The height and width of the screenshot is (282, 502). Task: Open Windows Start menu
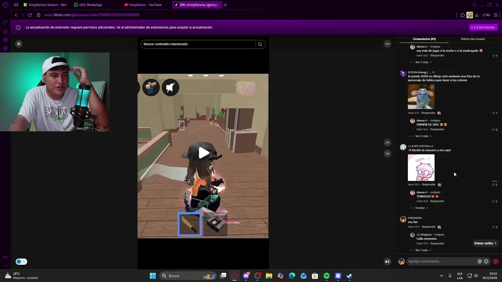click(153, 276)
